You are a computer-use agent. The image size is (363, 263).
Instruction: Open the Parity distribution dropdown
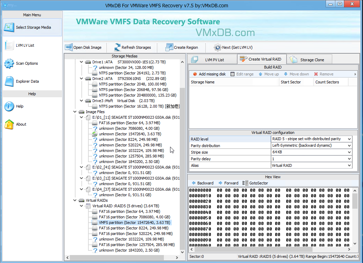349,146
